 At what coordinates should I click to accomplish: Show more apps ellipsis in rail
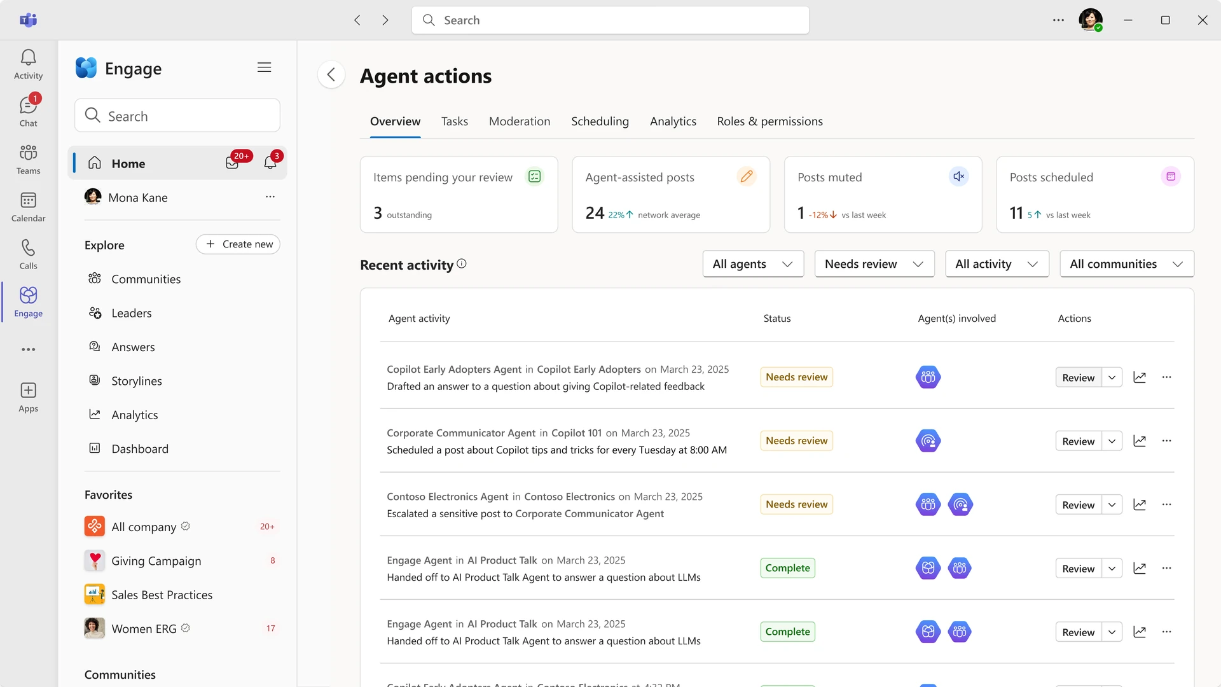point(28,349)
